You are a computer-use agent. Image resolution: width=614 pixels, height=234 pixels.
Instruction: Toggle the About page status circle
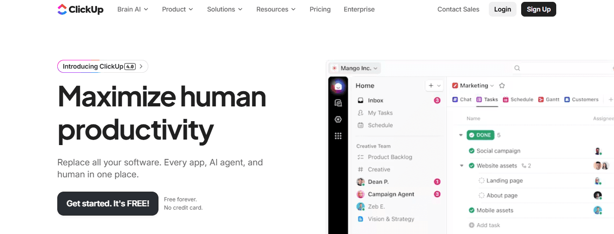[481, 195]
